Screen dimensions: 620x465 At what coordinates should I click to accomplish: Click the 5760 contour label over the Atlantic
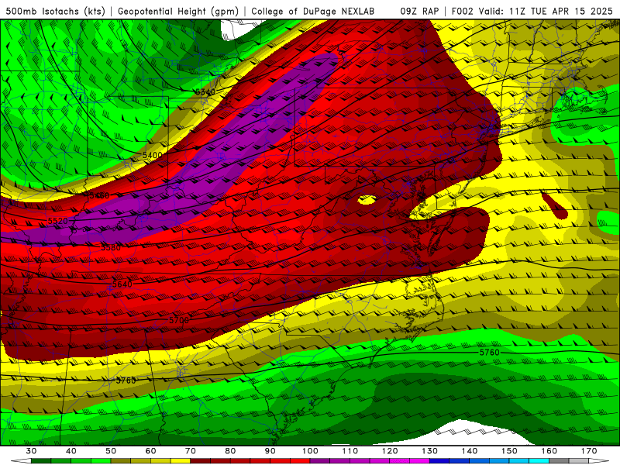490,352
